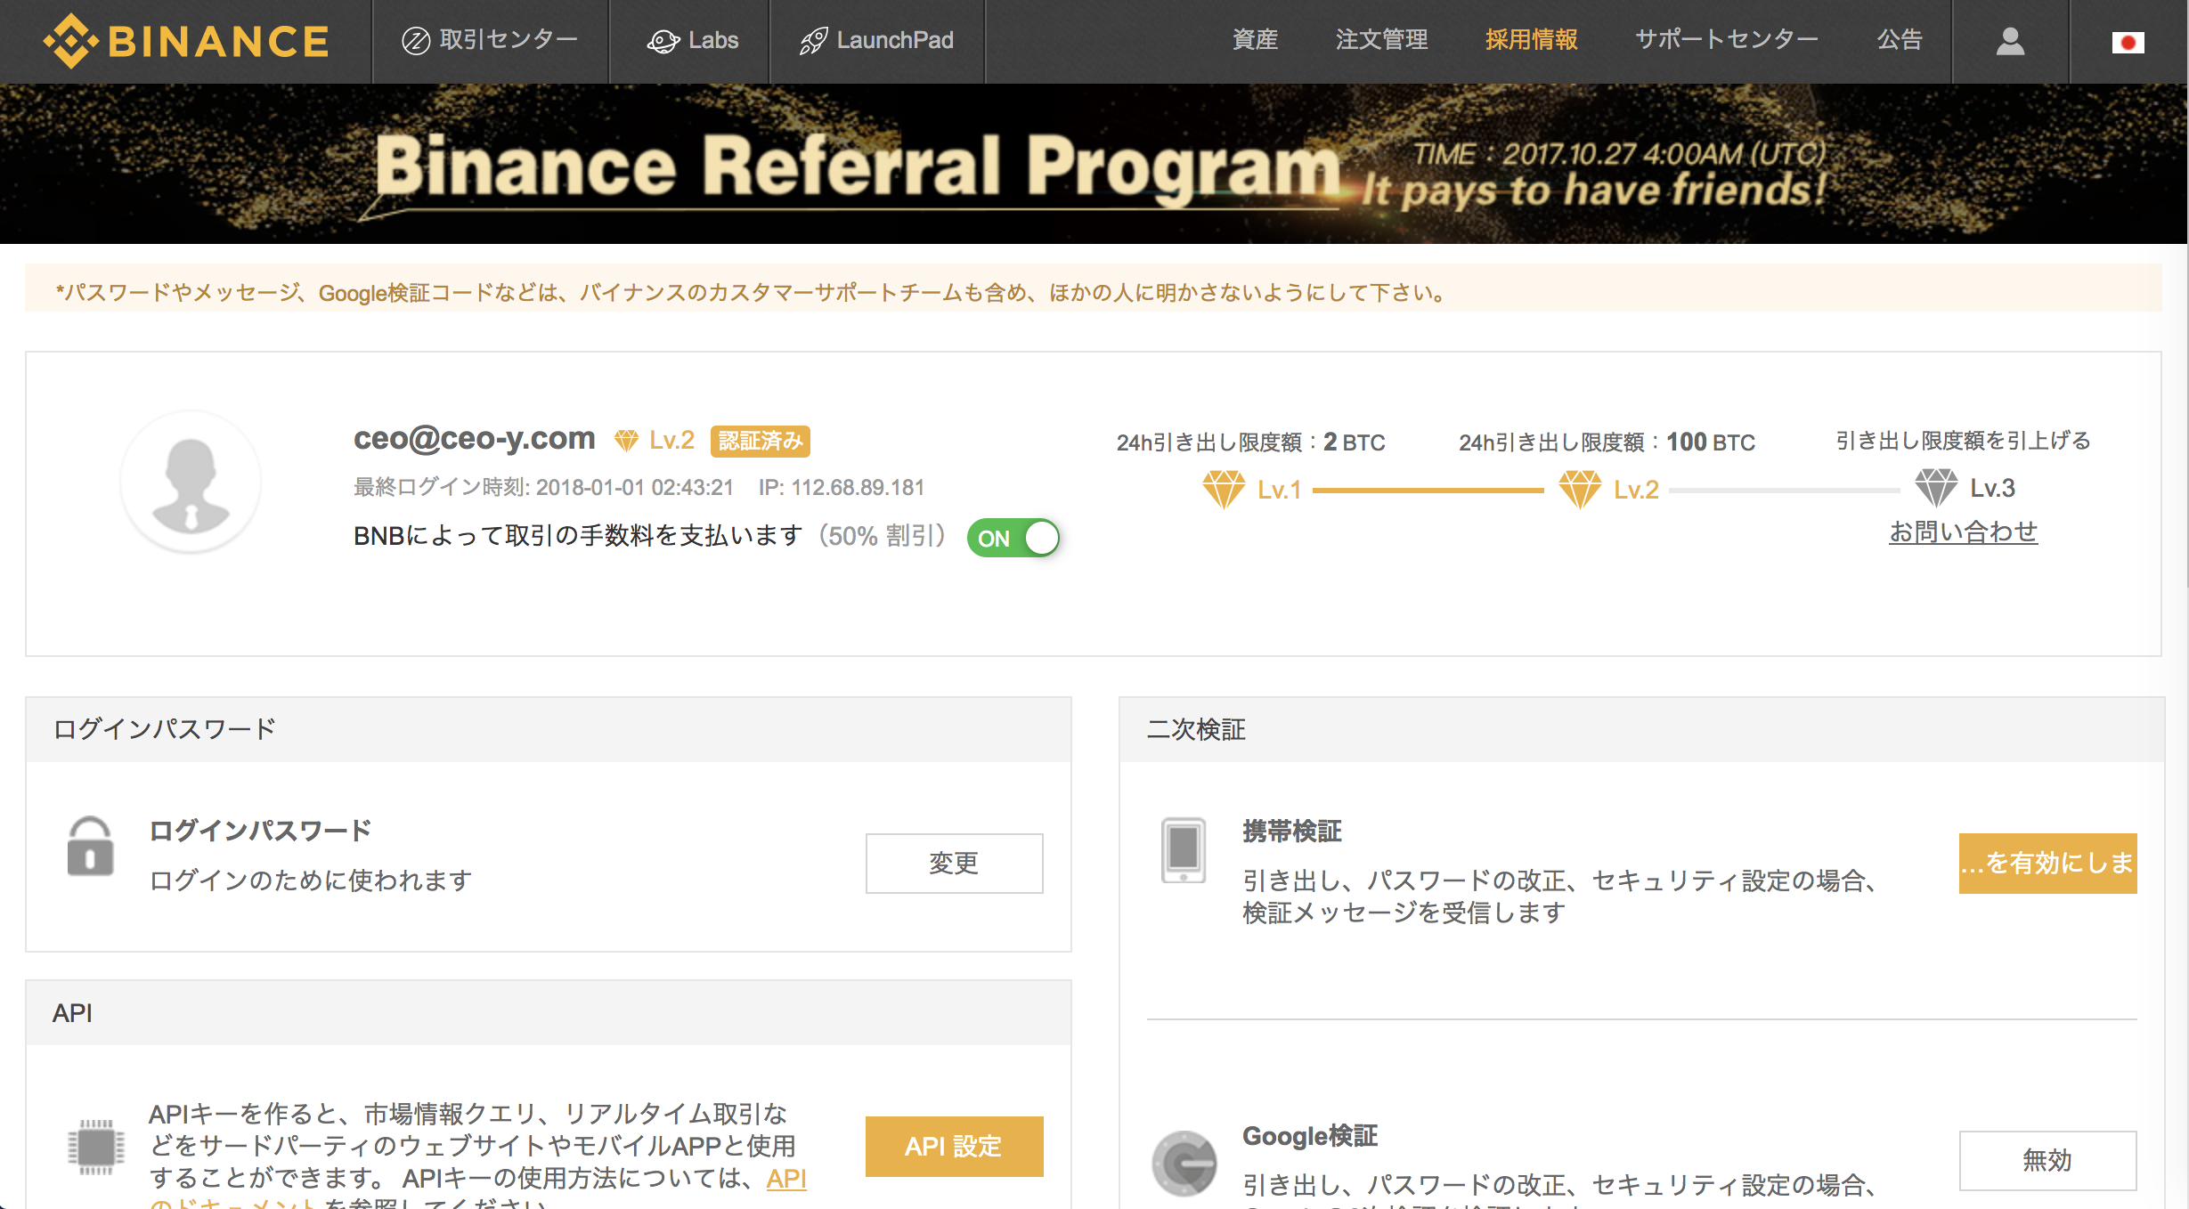2189x1209 pixels.
Task: Open LaunchPad from the navigation bar
Action: [876, 40]
